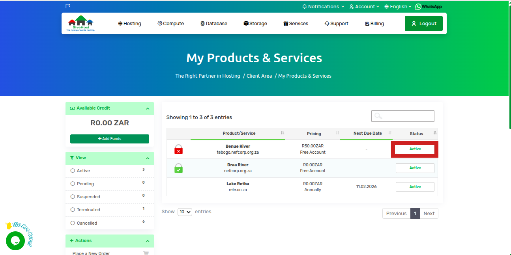Open the Billing menu

[374, 24]
